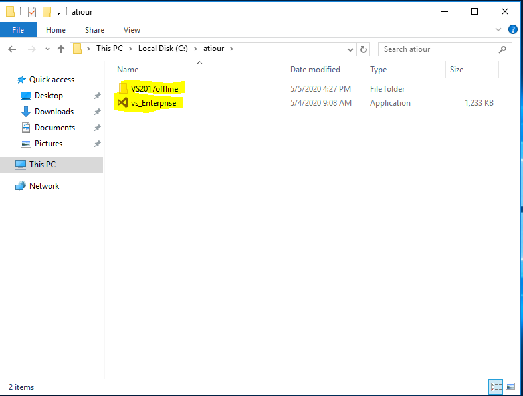Select Quick access in the navigation pane
523x396 pixels.
[52, 80]
